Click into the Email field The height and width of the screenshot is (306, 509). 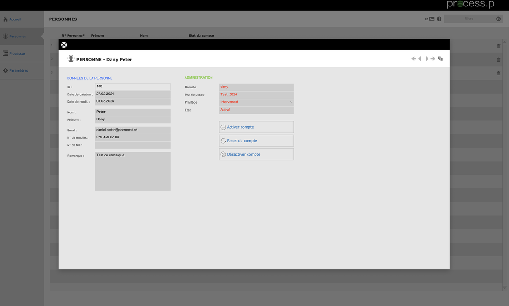coord(133,130)
